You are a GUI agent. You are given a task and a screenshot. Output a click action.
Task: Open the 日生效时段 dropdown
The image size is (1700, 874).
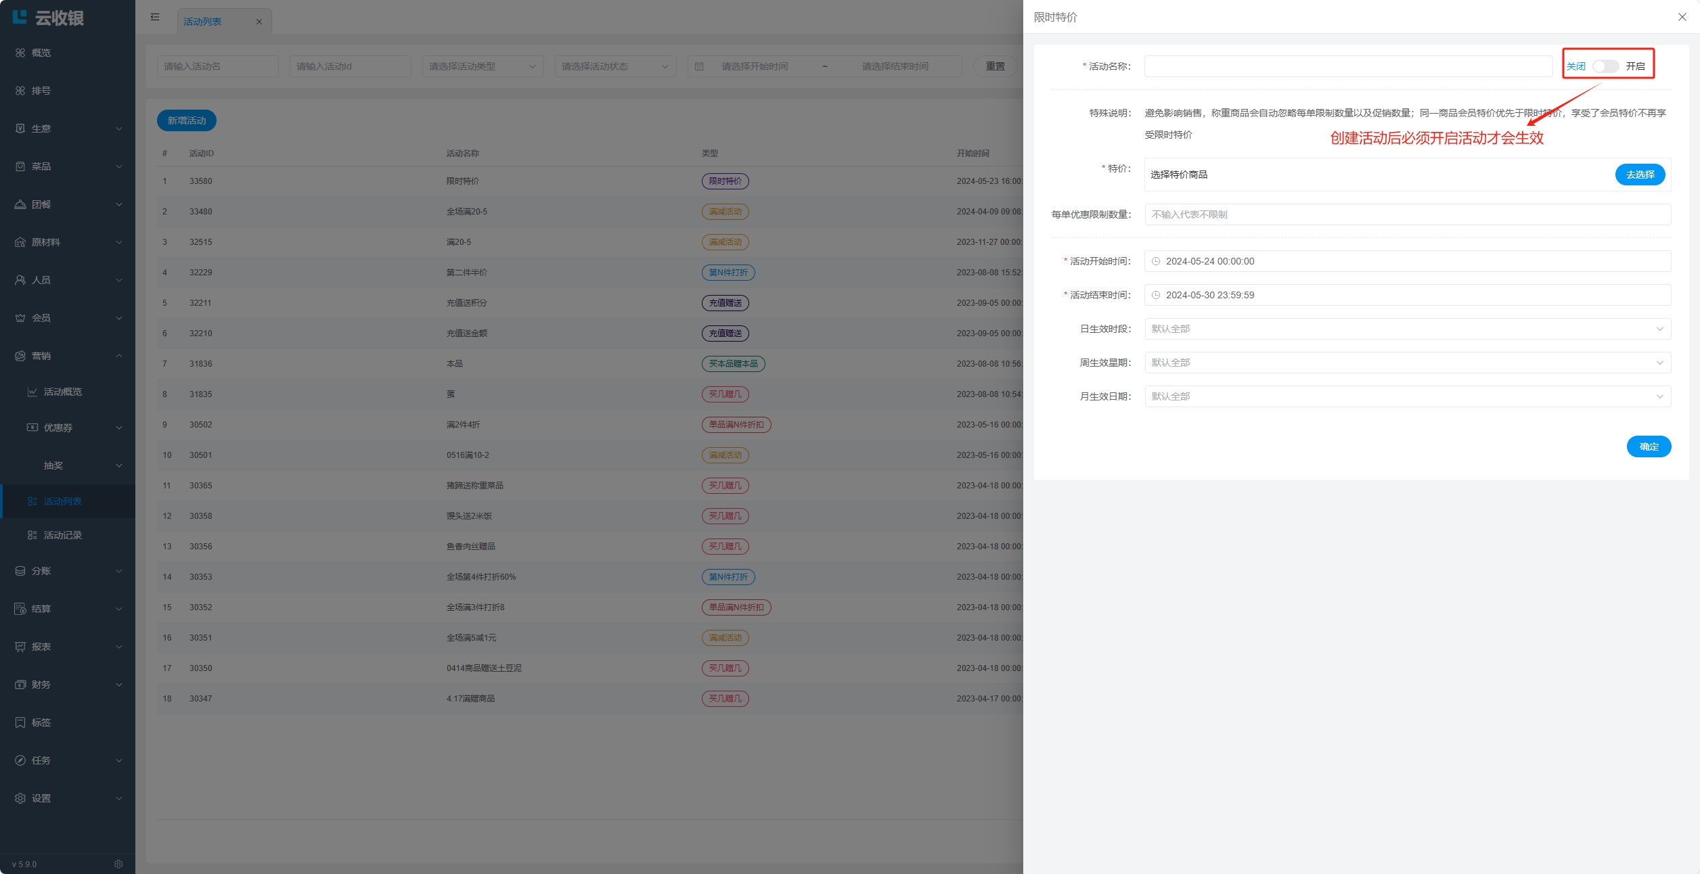[1408, 329]
